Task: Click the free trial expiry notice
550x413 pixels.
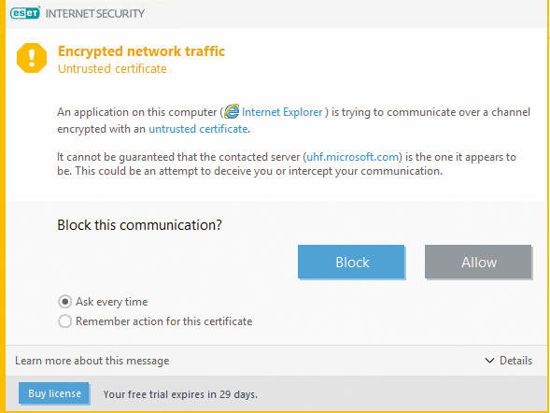Action: (180, 394)
